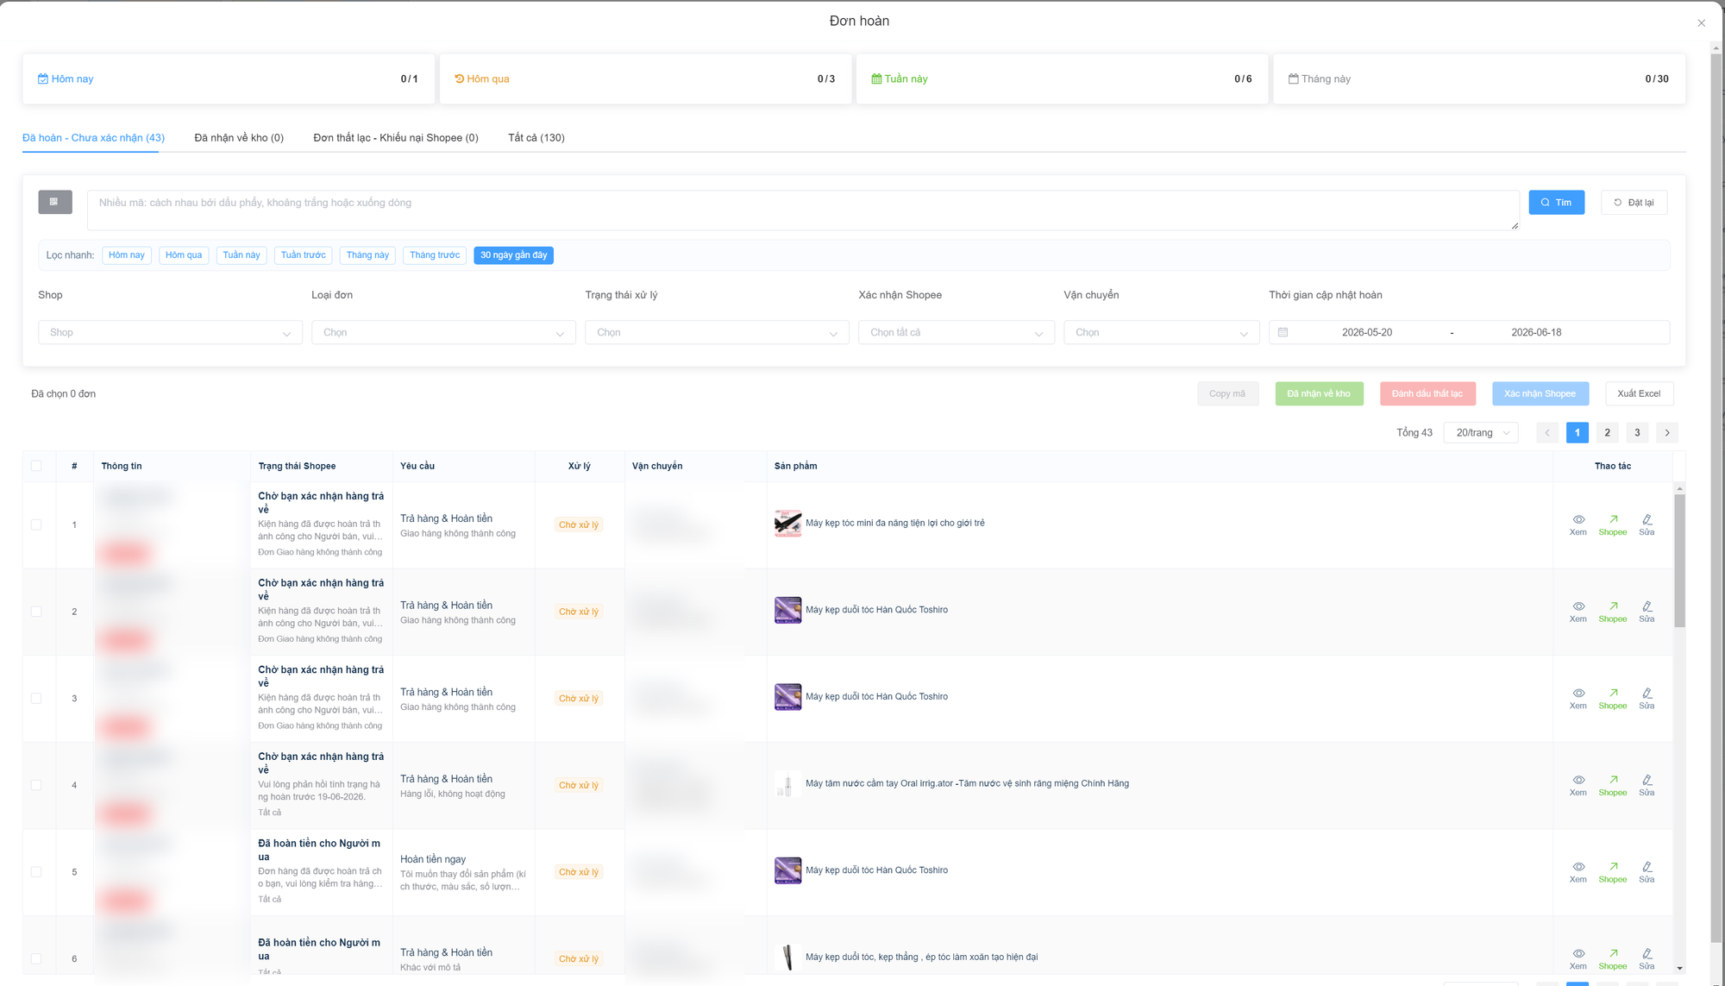Toggle the select-all checkbox in table header

coord(36,466)
